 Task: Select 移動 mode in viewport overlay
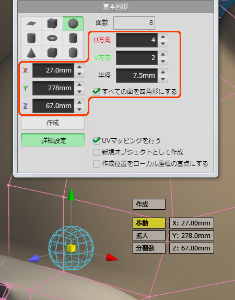click(x=149, y=223)
